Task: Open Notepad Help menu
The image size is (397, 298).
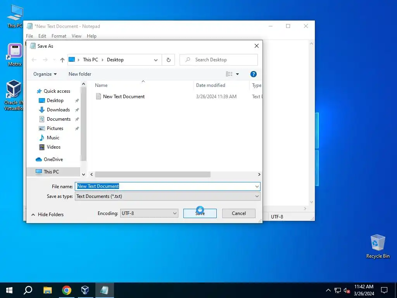Action: click(91, 36)
